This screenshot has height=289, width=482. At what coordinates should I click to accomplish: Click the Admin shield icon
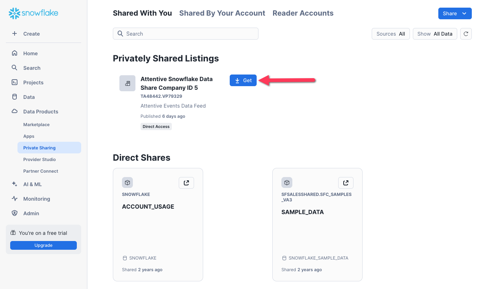coord(15,213)
